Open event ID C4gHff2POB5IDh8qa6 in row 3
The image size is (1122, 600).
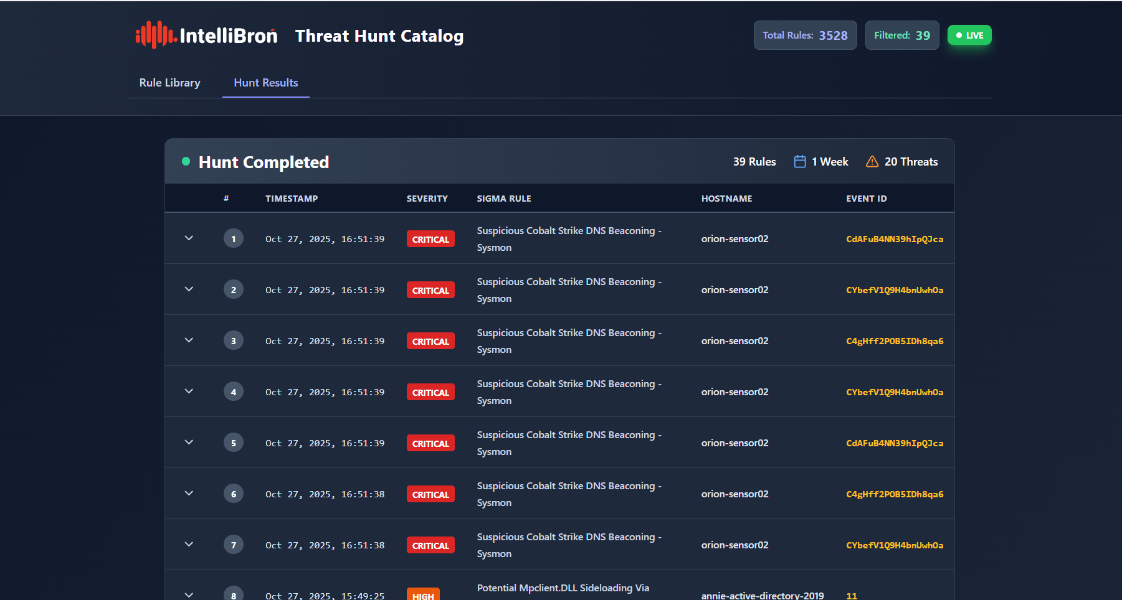tap(894, 341)
